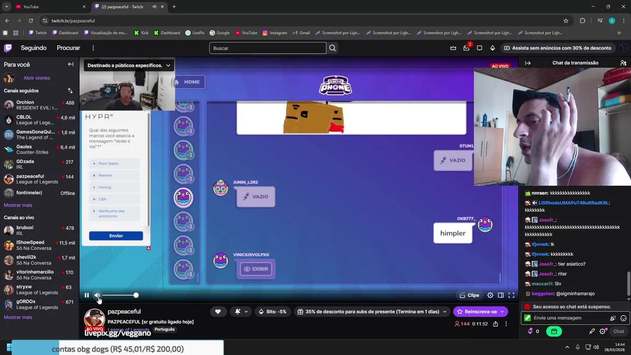Viewport: 631px width, 355px height.
Task: Click username beggoten in chat
Action: coord(543,293)
